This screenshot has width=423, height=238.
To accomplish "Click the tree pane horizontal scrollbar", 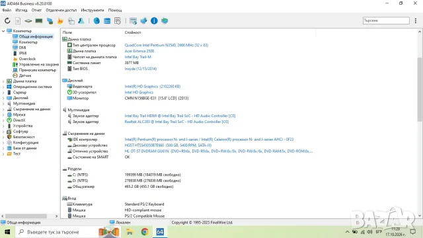I will (x=26, y=216).
